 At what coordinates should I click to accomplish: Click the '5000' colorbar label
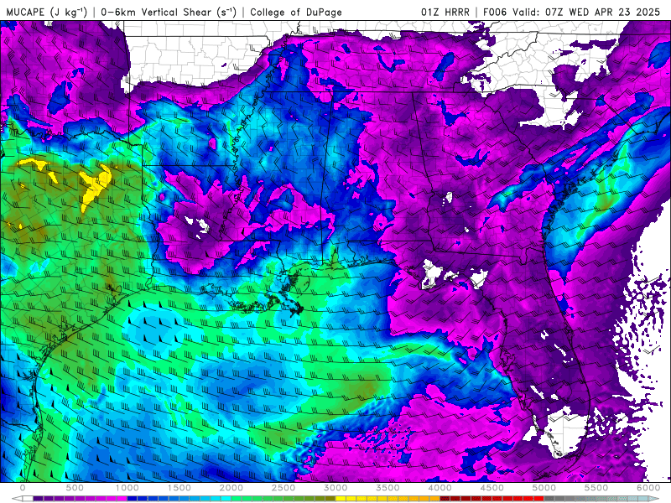[x=544, y=488]
